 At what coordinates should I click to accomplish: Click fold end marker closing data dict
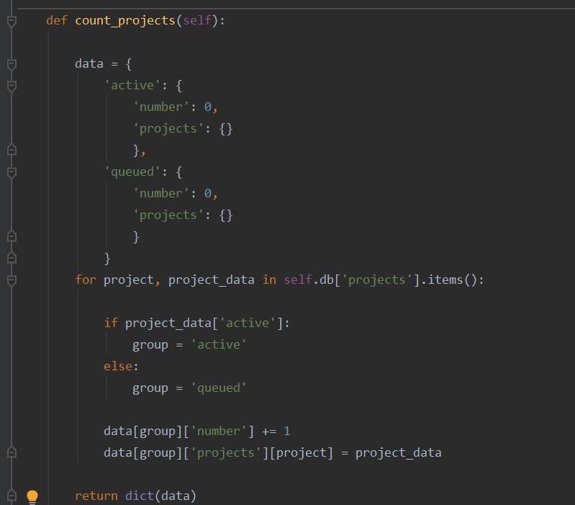click(x=12, y=258)
